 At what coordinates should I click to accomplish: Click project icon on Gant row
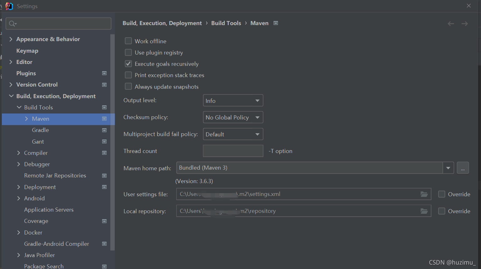coord(104,141)
